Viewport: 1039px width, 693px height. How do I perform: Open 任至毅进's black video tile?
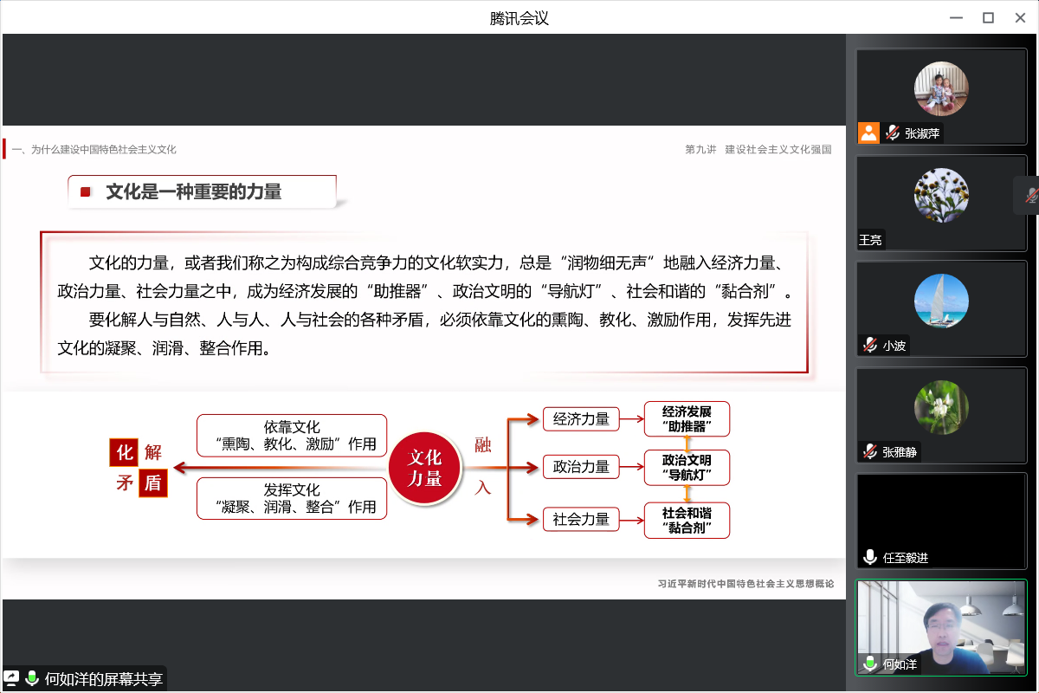(x=941, y=511)
